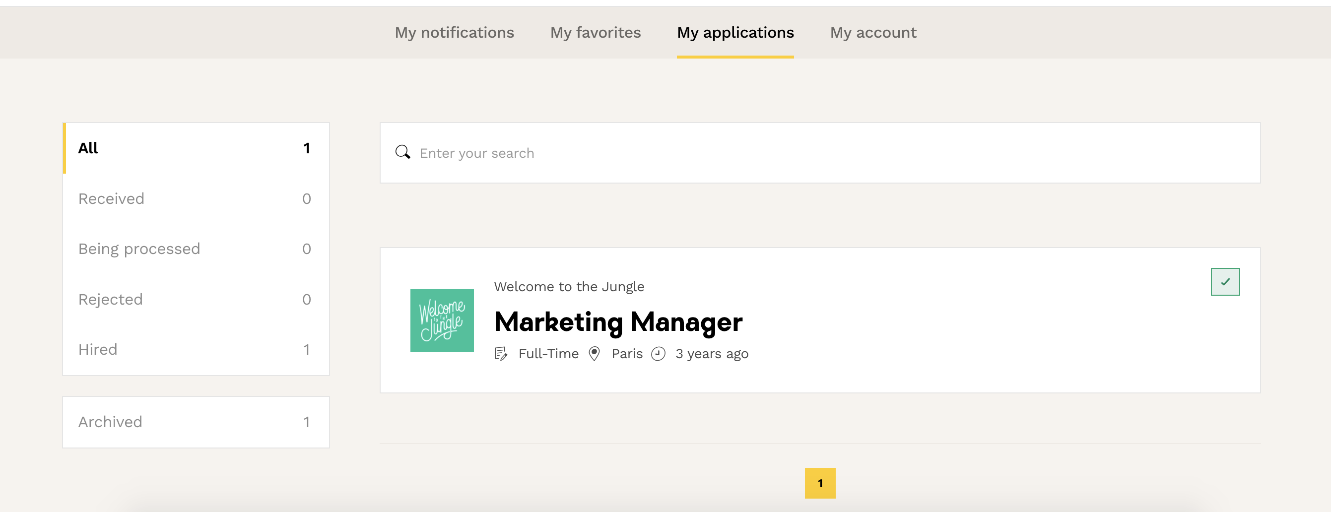Viewport: 1331px width, 512px height.
Task: Click the Paris location pin icon
Action: (x=594, y=354)
